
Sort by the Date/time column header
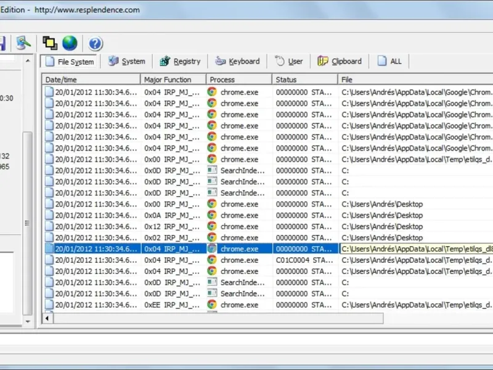(91, 80)
